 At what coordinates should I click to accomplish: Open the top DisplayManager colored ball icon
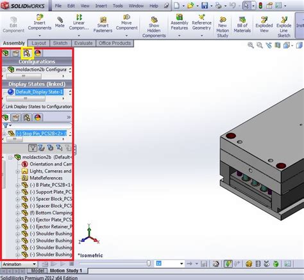(x=38, y=53)
